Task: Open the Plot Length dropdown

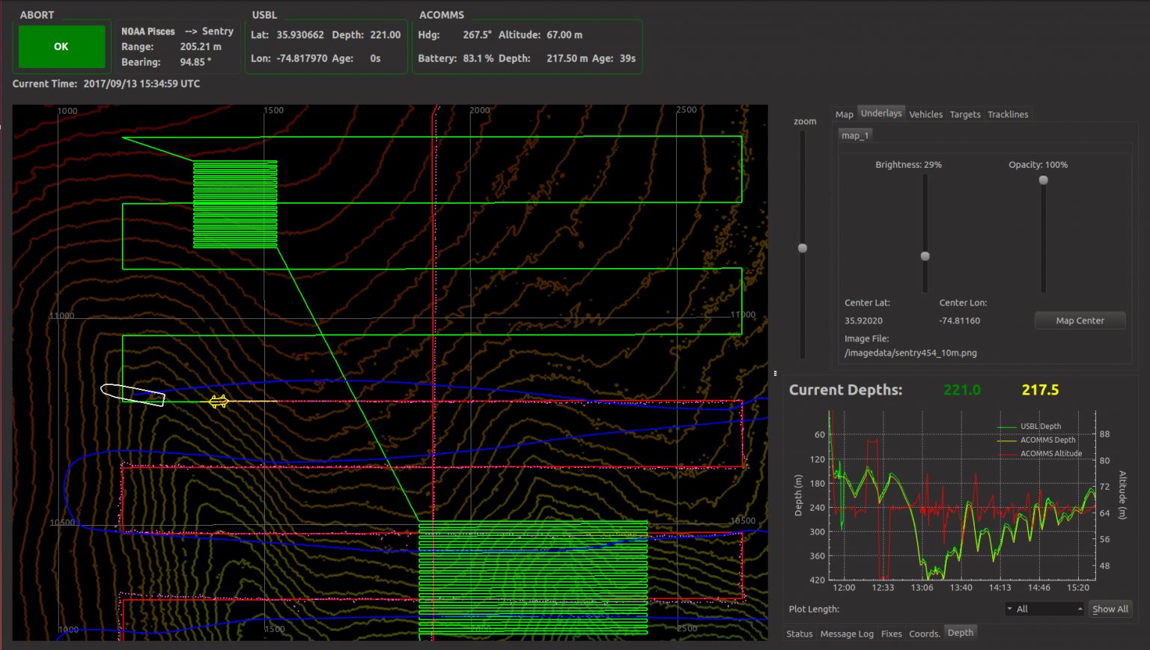Action: [1044, 609]
